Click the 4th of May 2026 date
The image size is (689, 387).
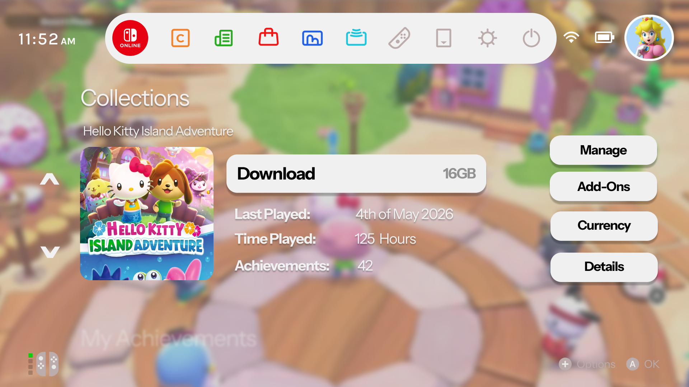click(404, 214)
